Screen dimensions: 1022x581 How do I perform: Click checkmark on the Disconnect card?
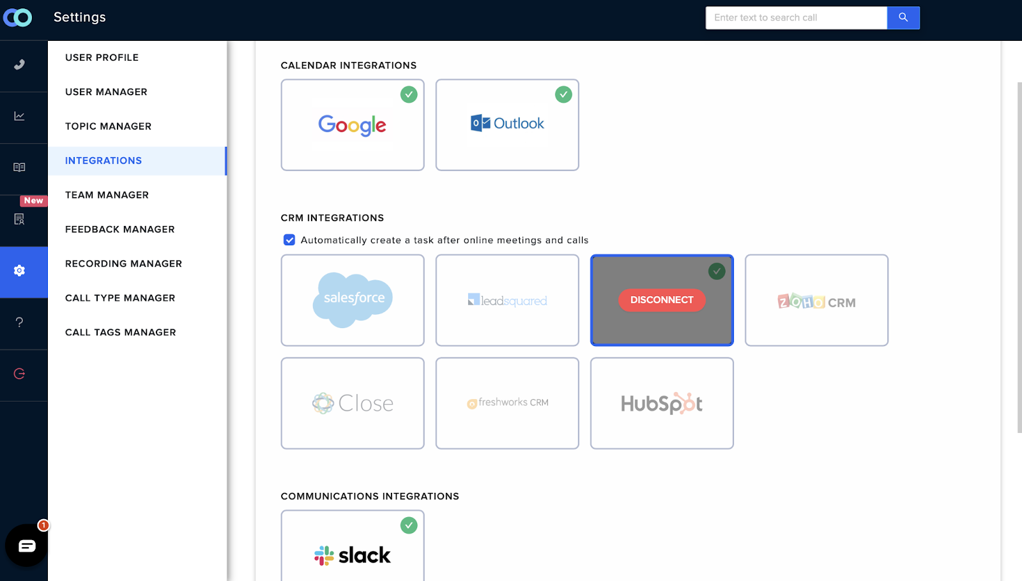pos(717,271)
